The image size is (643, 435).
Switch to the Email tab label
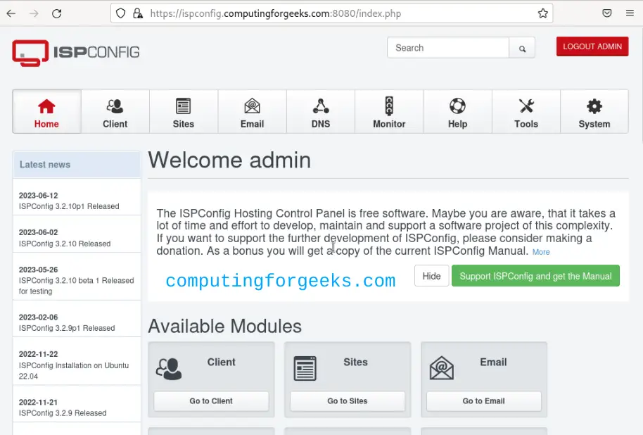click(x=252, y=124)
